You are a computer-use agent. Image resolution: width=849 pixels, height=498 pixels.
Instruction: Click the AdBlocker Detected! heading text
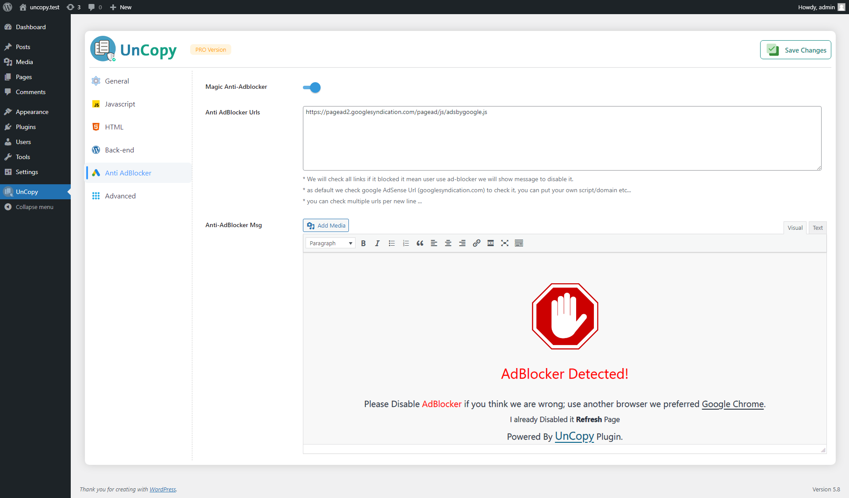(x=565, y=374)
